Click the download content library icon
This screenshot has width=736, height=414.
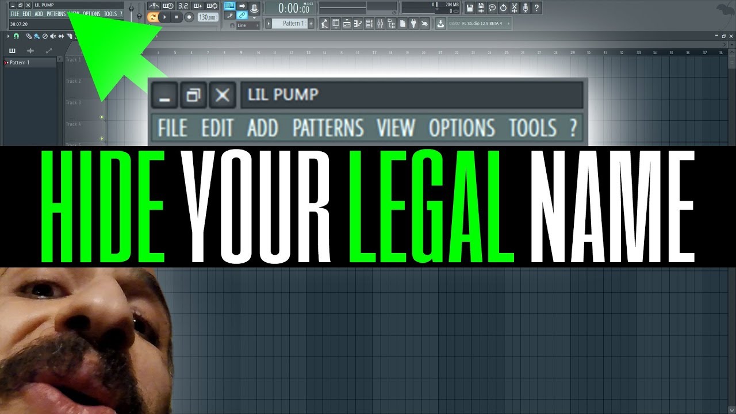pos(440,24)
